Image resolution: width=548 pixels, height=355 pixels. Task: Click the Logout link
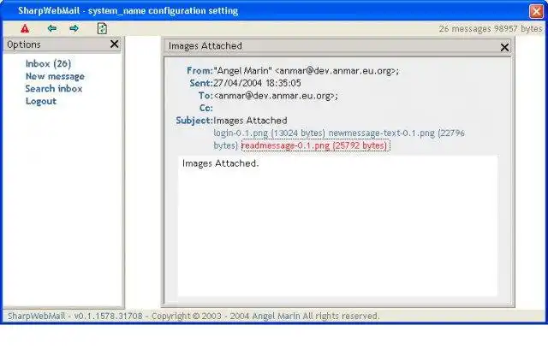tap(41, 101)
